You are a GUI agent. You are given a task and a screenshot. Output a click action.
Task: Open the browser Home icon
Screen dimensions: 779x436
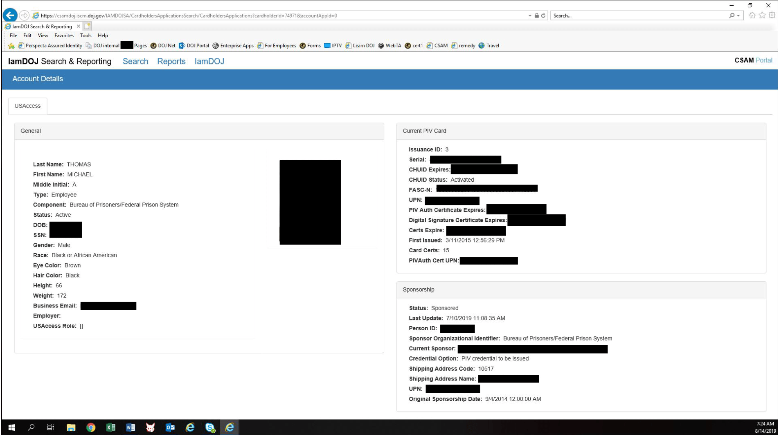point(752,16)
